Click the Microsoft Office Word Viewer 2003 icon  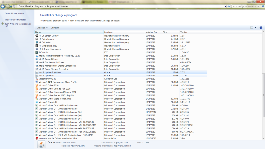(37, 99)
